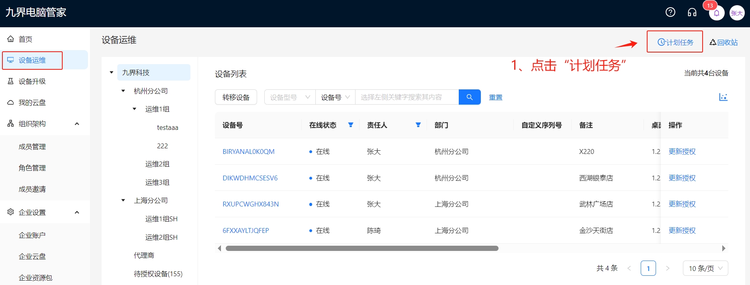Screen dimensions: 750x285
Task: Open 计划任务 scheduled tasks
Action: [675, 42]
